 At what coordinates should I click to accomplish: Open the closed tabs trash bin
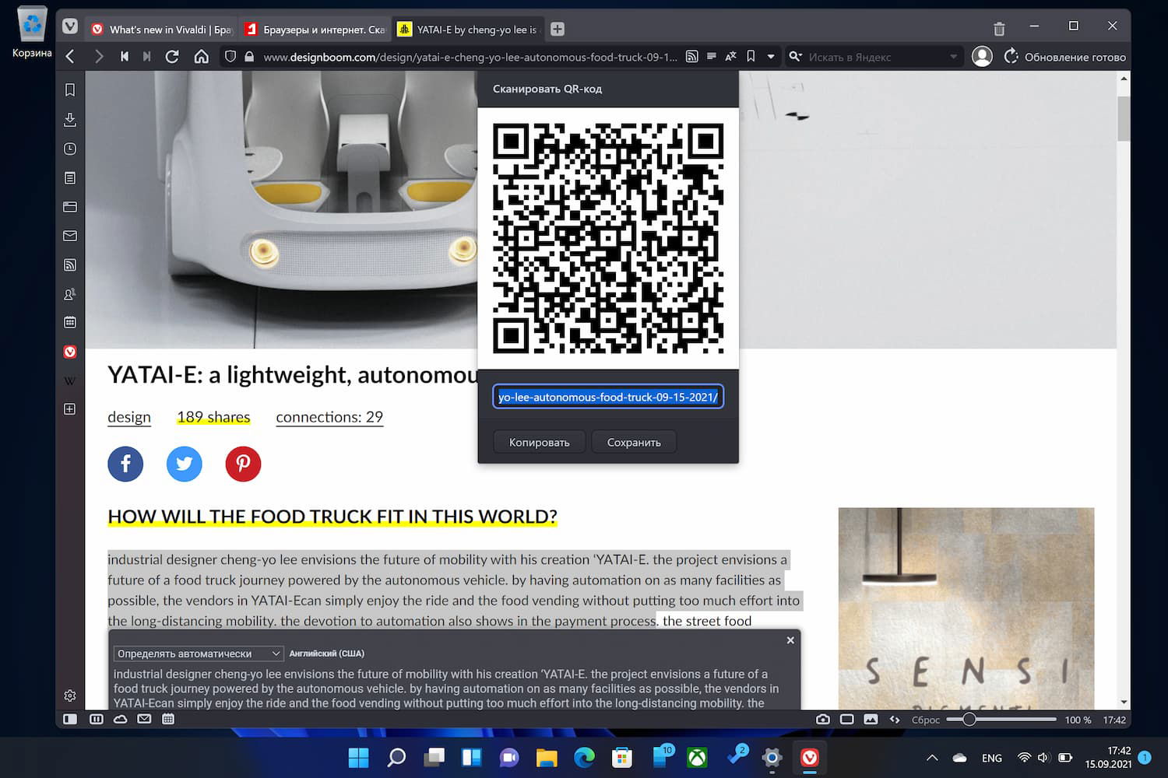click(999, 29)
